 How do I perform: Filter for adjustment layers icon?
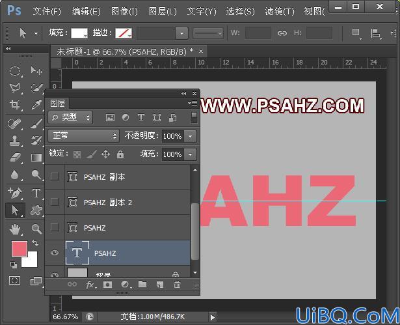[x=126, y=117]
